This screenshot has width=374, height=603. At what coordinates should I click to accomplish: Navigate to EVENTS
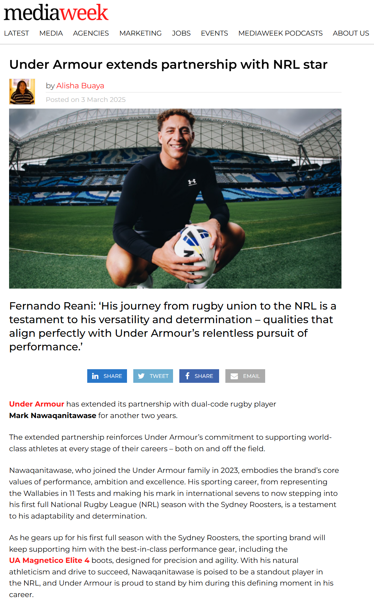pos(215,33)
